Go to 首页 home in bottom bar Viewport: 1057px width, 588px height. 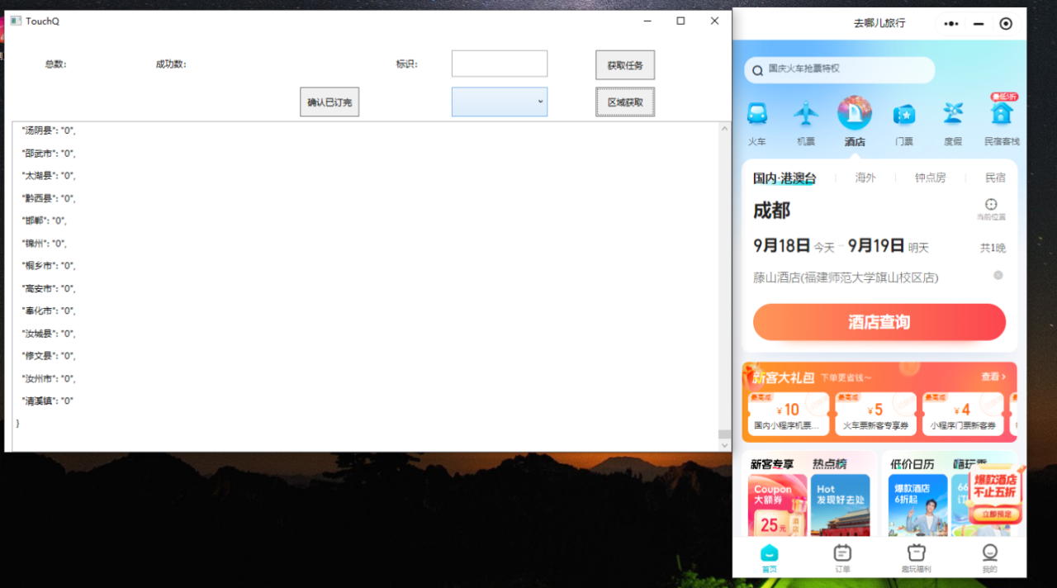[770, 558]
